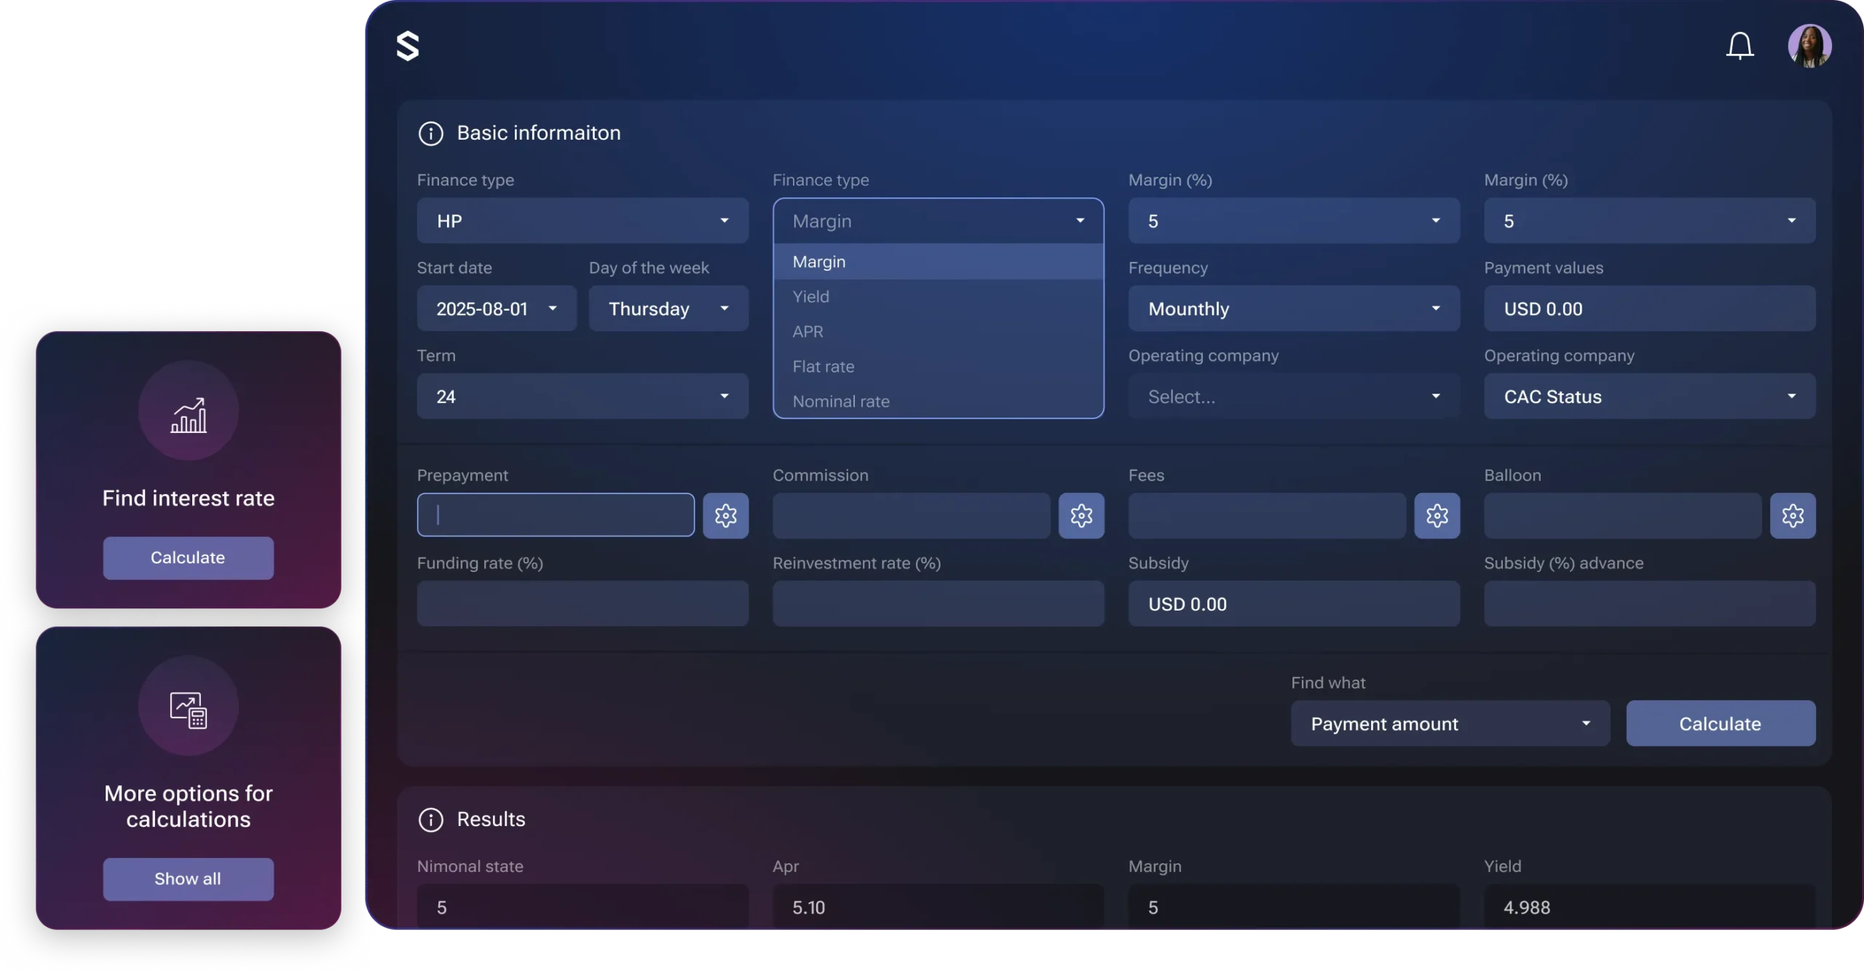Focus the Funding rate (%) field
The height and width of the screenshot is (973, 1864).
tap(582, 603)
